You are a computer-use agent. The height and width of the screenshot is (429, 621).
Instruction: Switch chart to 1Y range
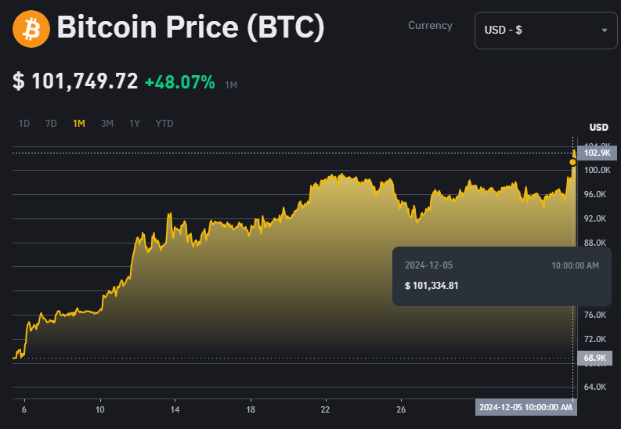click(135, 124)
